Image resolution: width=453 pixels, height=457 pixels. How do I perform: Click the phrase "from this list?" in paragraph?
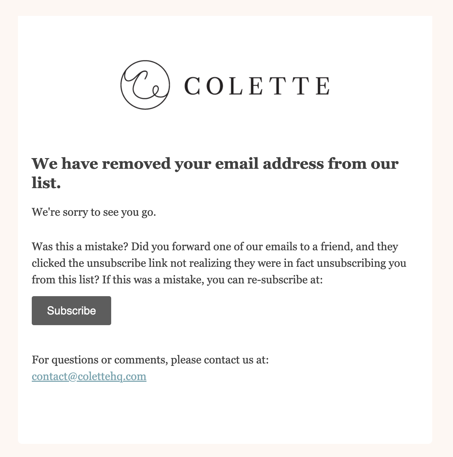(x=66, y=280)
